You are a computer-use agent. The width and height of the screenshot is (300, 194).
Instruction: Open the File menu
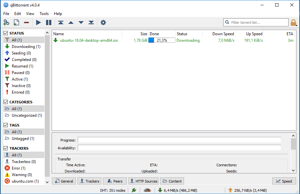click(6, 14)
